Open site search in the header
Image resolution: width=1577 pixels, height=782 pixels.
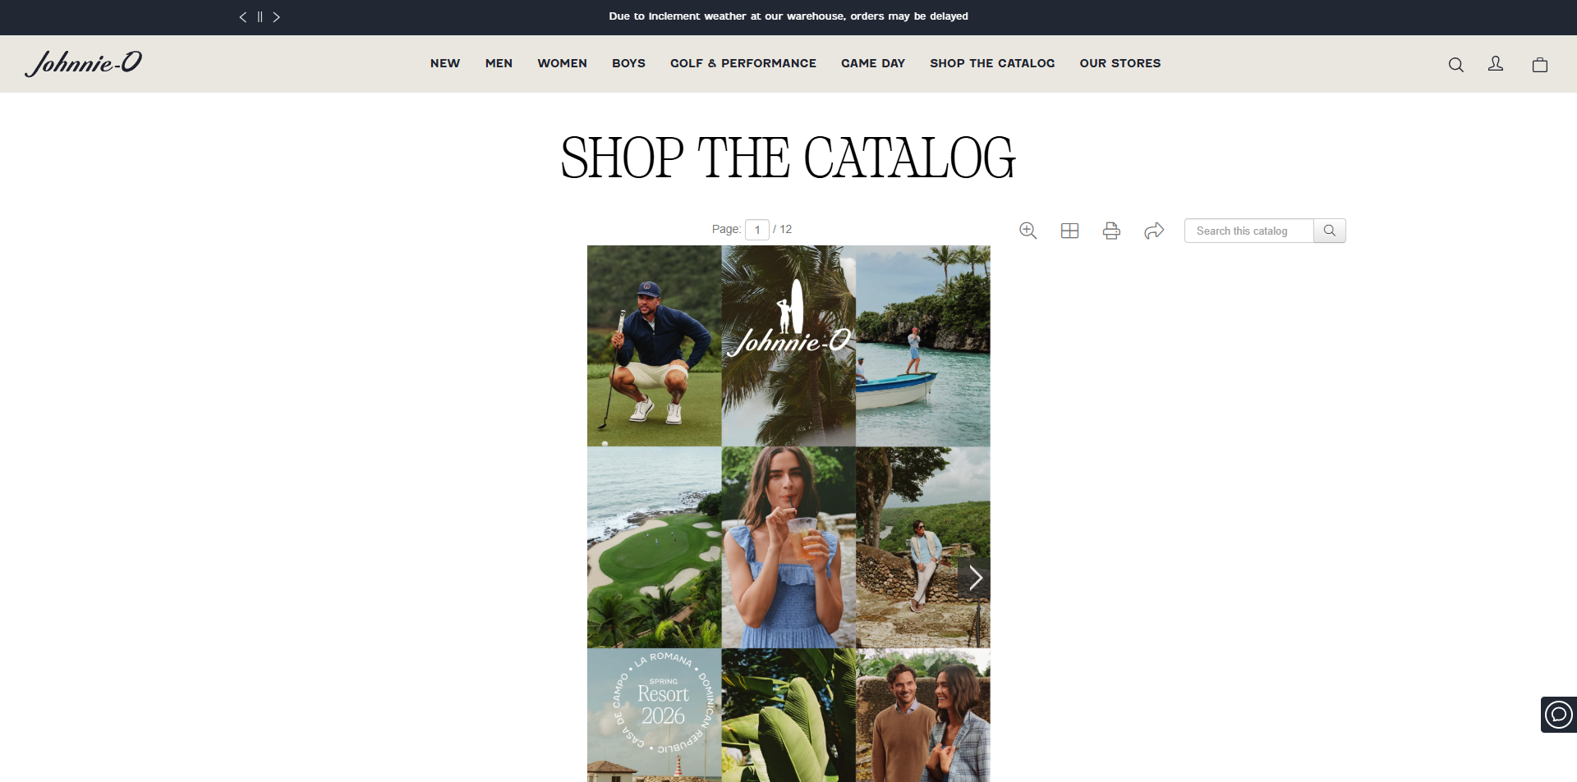[1455, 64]
